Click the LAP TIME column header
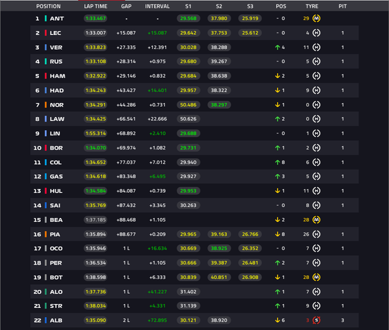The width and height of the screenshot is (389, 330). [x=95, y=6]
